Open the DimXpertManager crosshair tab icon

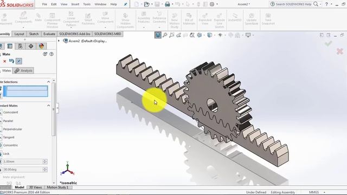pos(31,46)
